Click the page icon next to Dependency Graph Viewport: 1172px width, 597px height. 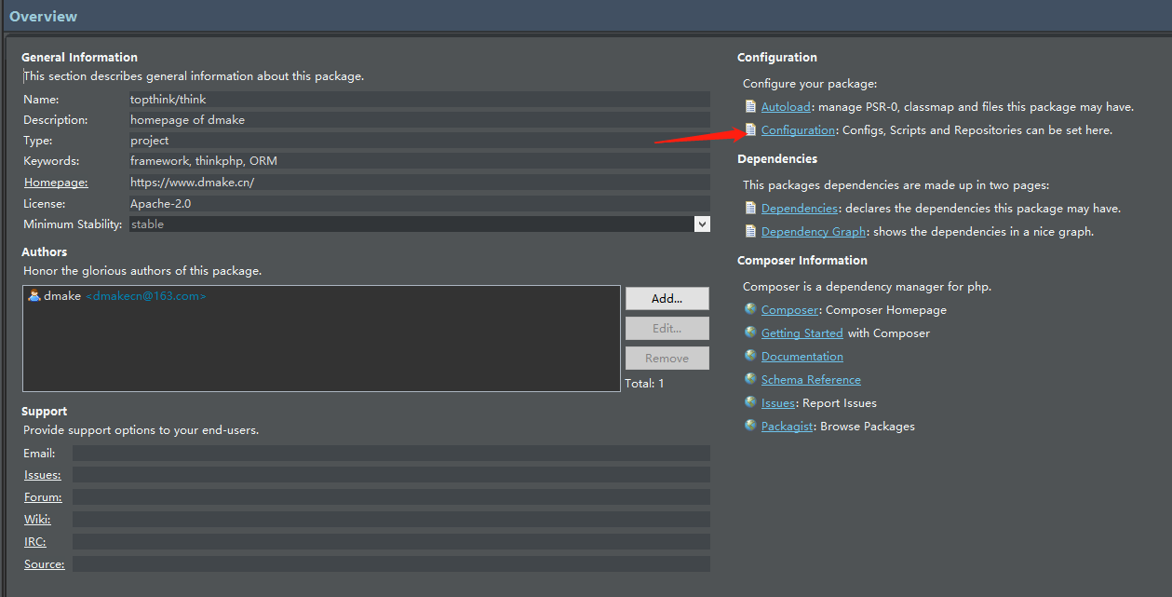pyautogui.click(x=750, y=231)
